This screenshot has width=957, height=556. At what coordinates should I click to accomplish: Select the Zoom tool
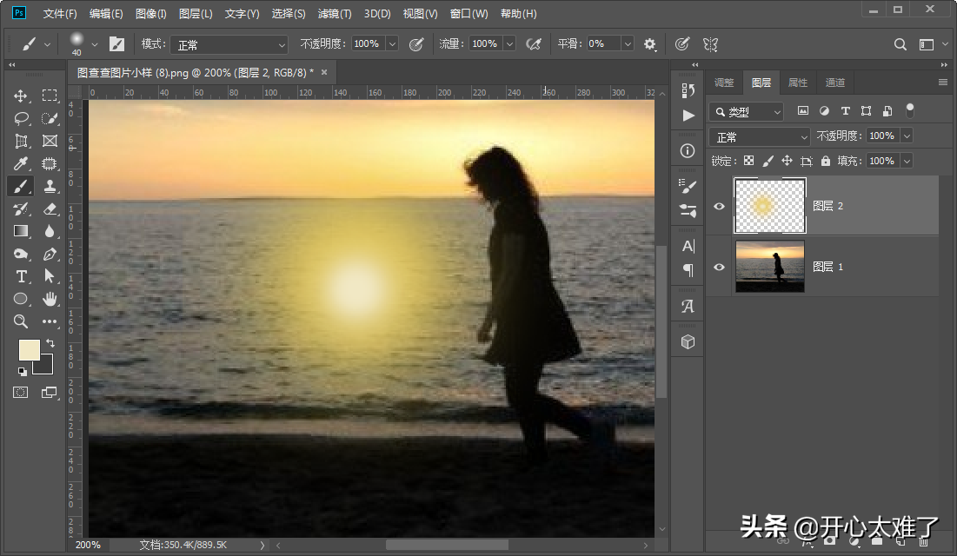21,321
